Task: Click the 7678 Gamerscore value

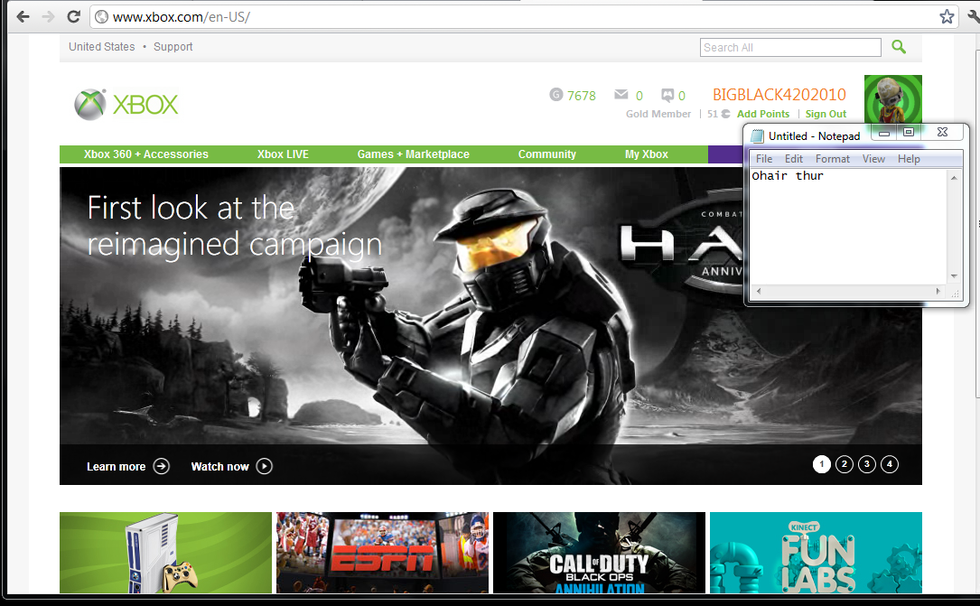Action: 582,96
